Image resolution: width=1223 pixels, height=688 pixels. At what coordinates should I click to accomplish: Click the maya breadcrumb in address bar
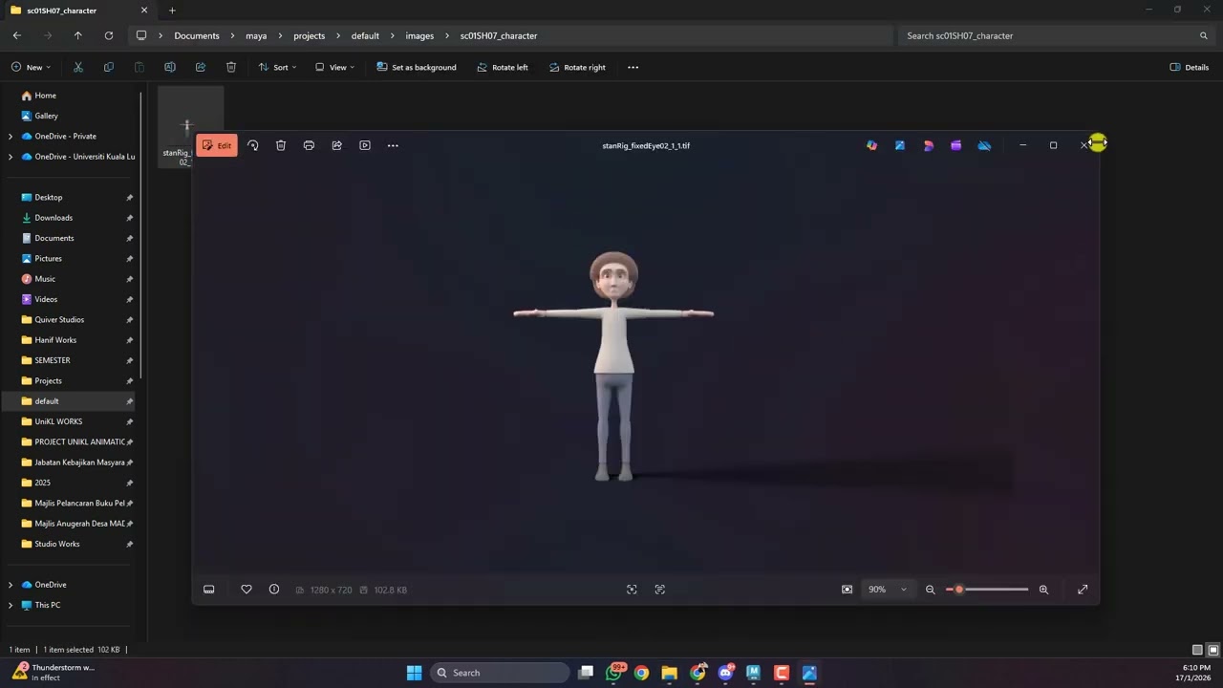(x=256, y=35)
